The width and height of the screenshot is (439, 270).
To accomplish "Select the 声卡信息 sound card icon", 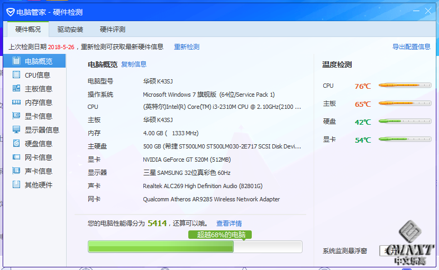I will (x=16, y=171).
